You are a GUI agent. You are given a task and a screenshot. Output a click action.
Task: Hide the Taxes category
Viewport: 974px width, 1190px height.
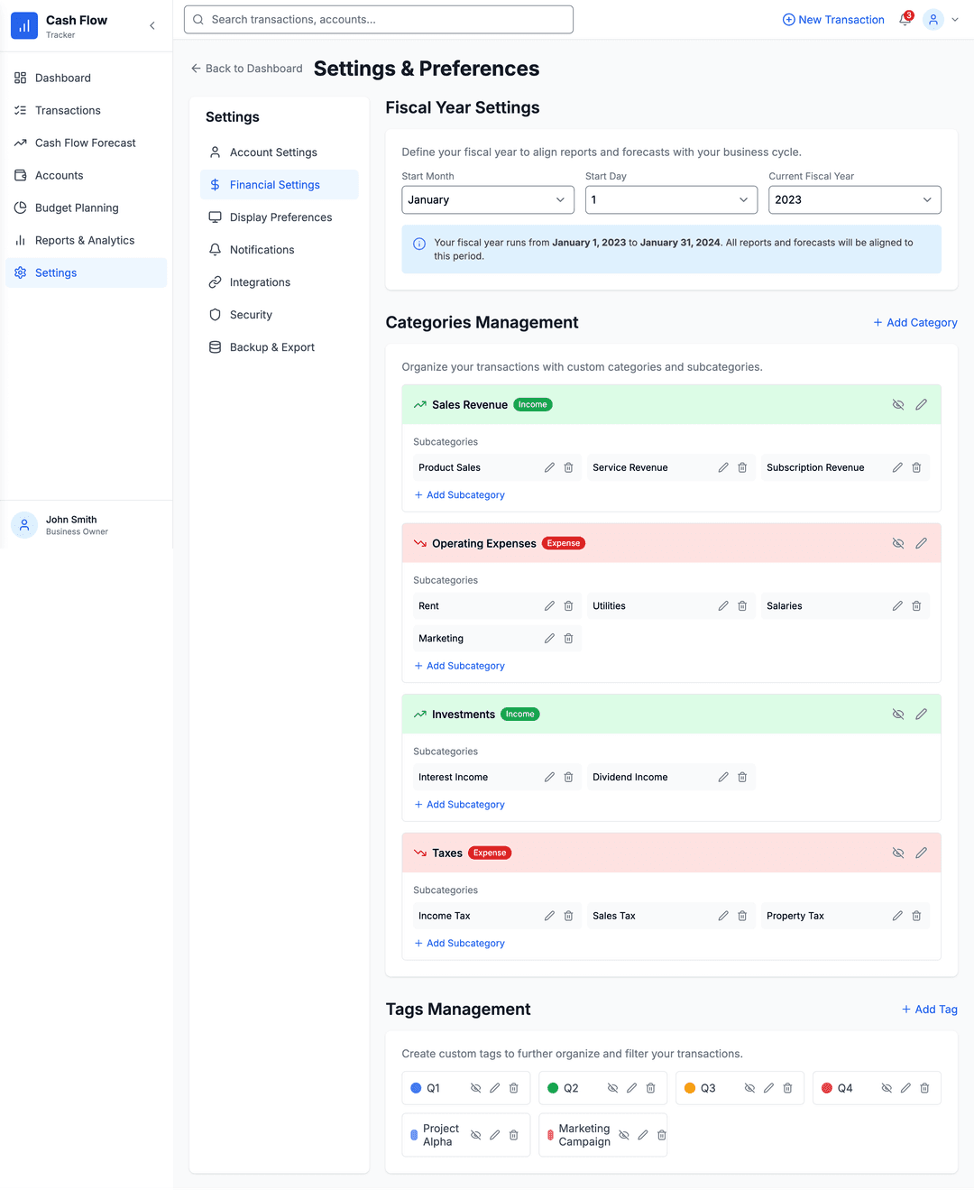[898, 853]
